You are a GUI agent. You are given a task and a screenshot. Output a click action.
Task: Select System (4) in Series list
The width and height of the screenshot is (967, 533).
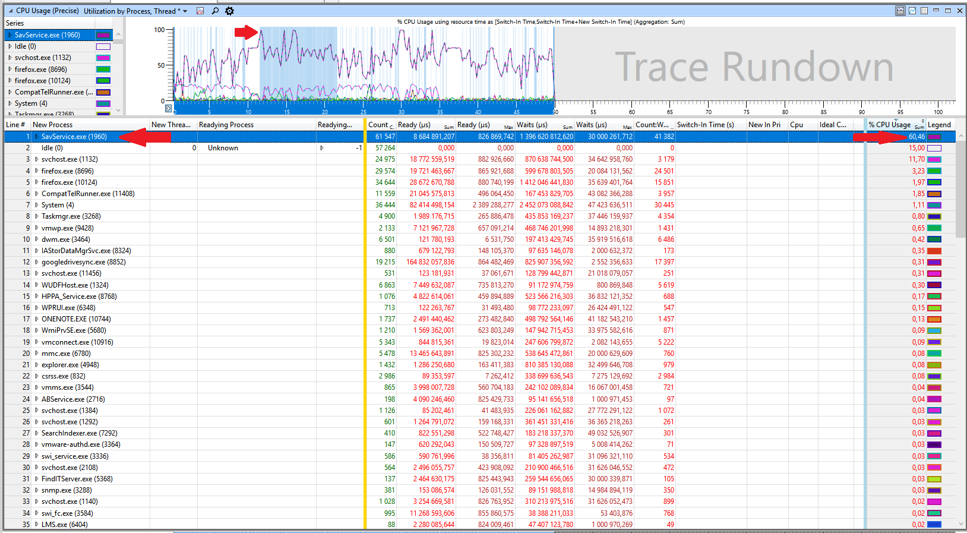coord(50,103)
